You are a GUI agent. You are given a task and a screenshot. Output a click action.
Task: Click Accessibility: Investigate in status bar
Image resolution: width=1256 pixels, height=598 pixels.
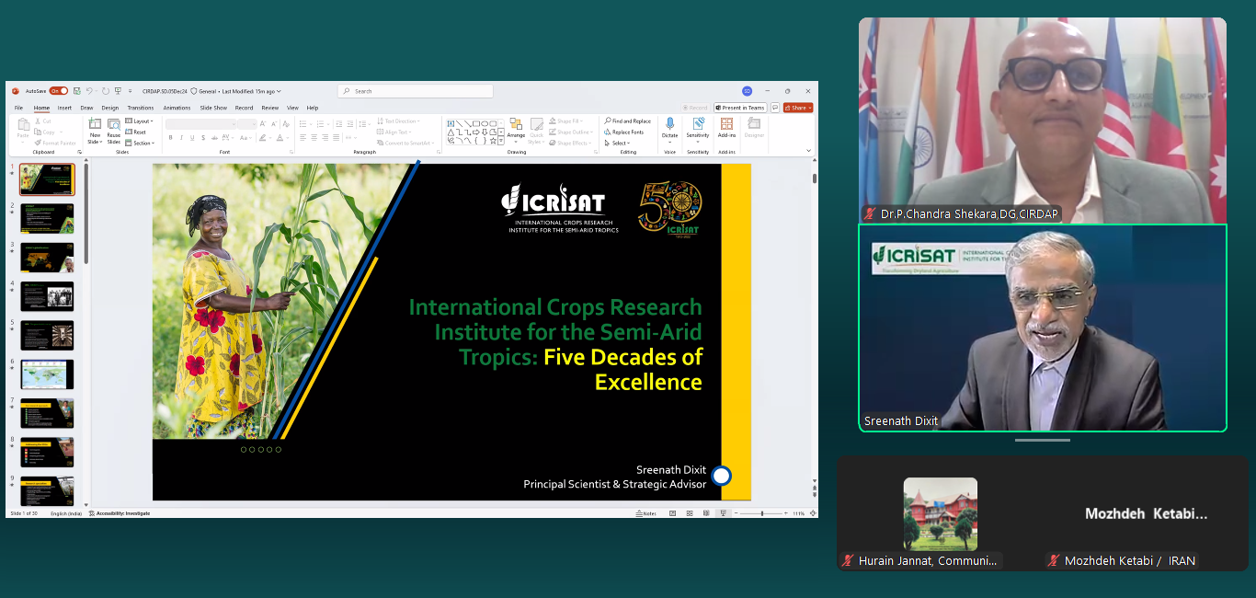coord(120,513)
